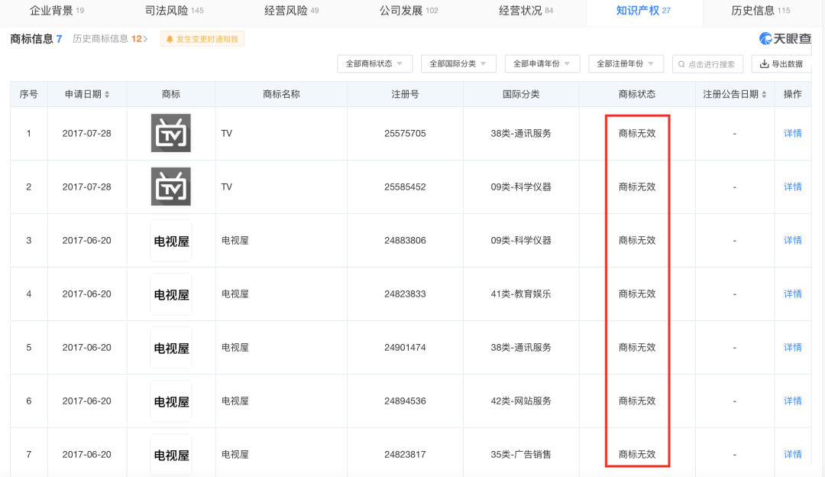Sort by 申请日期 column arrows
825x477 pixels.
(x=108, y=94)
